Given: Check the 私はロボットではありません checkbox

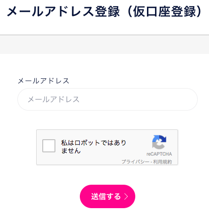Looking at the screenshot, I should click(49, 146).
